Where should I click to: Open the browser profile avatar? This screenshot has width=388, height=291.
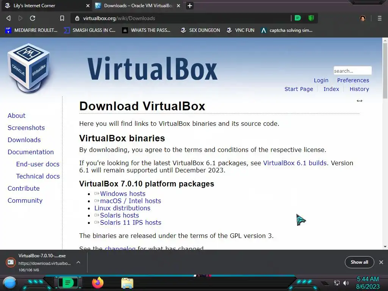pyautogui.click(x=363, y=18)
